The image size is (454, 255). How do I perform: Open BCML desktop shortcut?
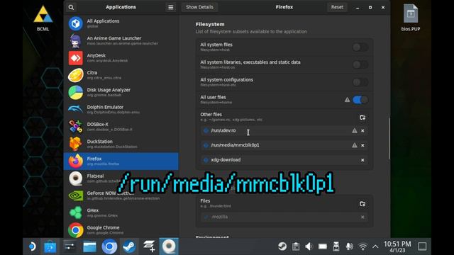(x=43, y=18)
